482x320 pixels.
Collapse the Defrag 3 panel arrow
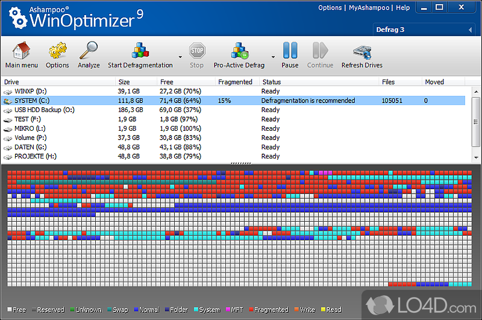(469, 30)
